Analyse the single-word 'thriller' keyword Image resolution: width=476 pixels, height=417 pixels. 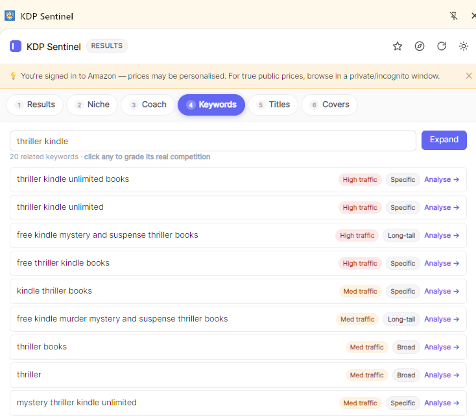tap(442, 375)
